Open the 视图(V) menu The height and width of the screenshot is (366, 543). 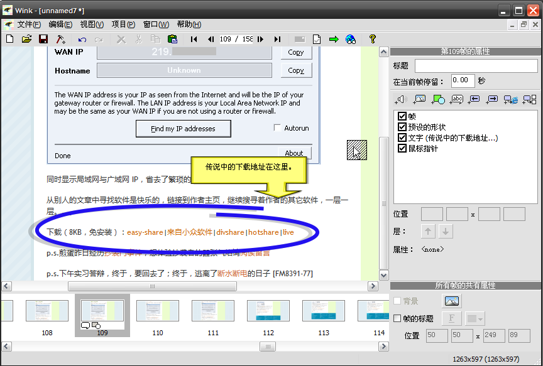[92, 24]
